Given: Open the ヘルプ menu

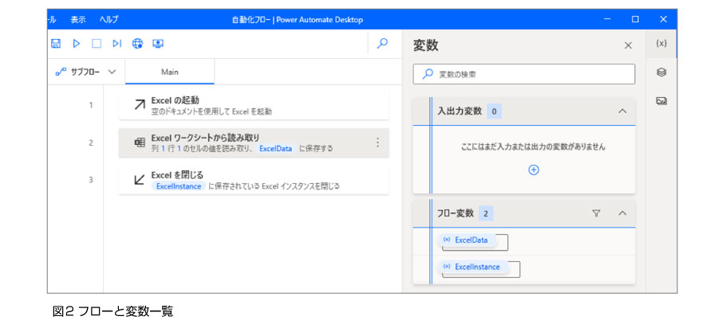Looking at the screenshot, I should point(108,20).
